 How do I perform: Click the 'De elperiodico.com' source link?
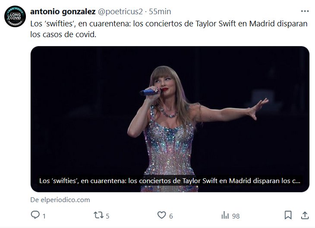pyautogui.click(x=60, y=200)
